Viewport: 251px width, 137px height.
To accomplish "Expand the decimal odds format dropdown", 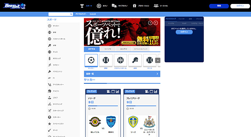I will click(x=81, y=14).
